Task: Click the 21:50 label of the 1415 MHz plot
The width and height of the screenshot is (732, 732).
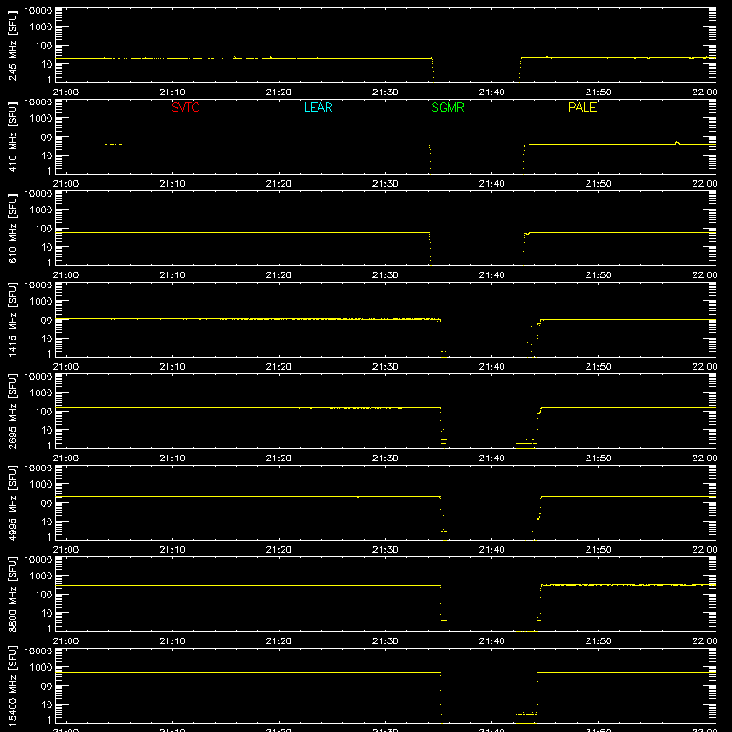Action: 598,367
